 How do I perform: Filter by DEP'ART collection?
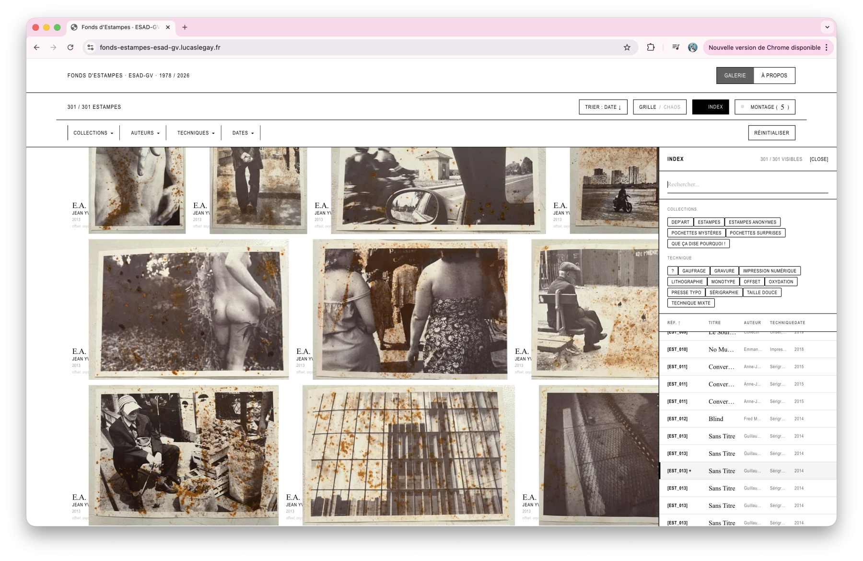point(680,222)
